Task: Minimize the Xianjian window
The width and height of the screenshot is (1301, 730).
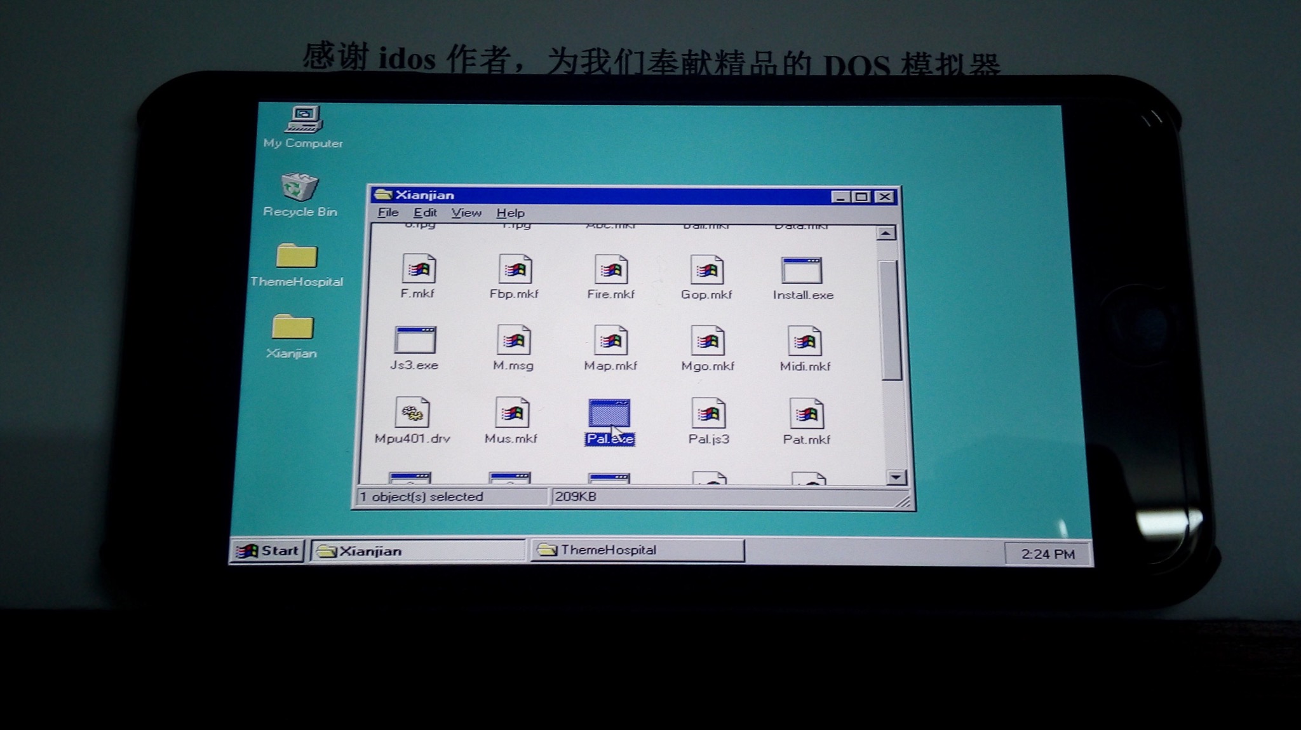Action: pos(840,197)
